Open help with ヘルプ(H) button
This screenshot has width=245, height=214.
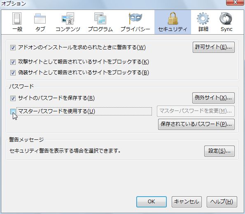(x=222, y=202)
